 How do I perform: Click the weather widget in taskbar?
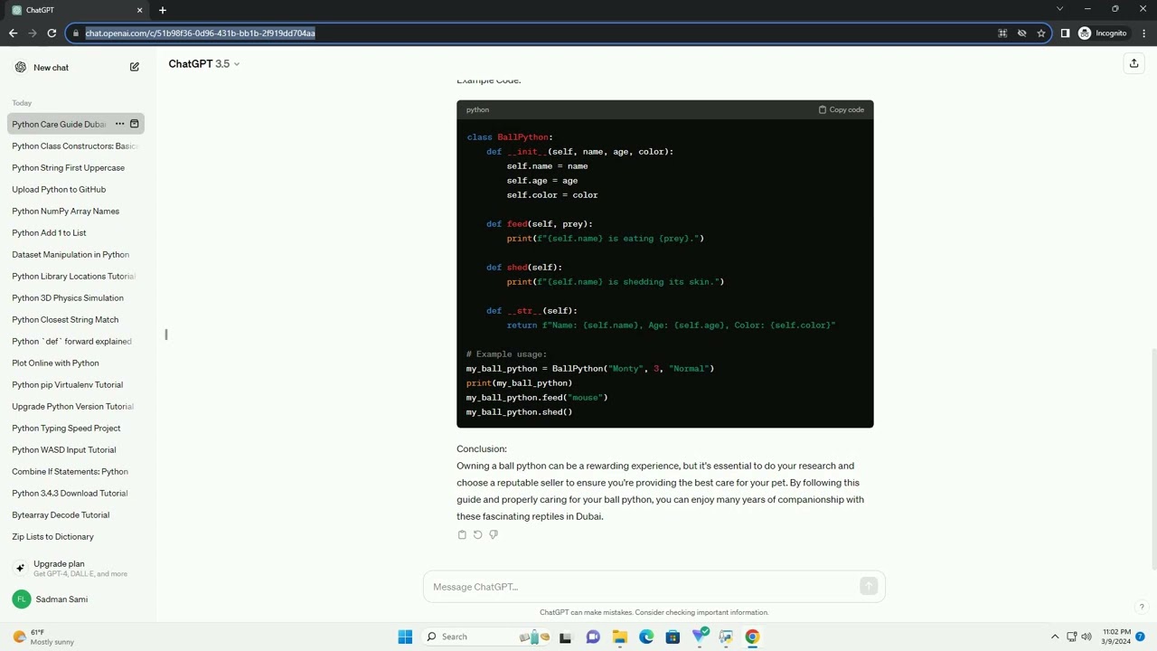42,637
